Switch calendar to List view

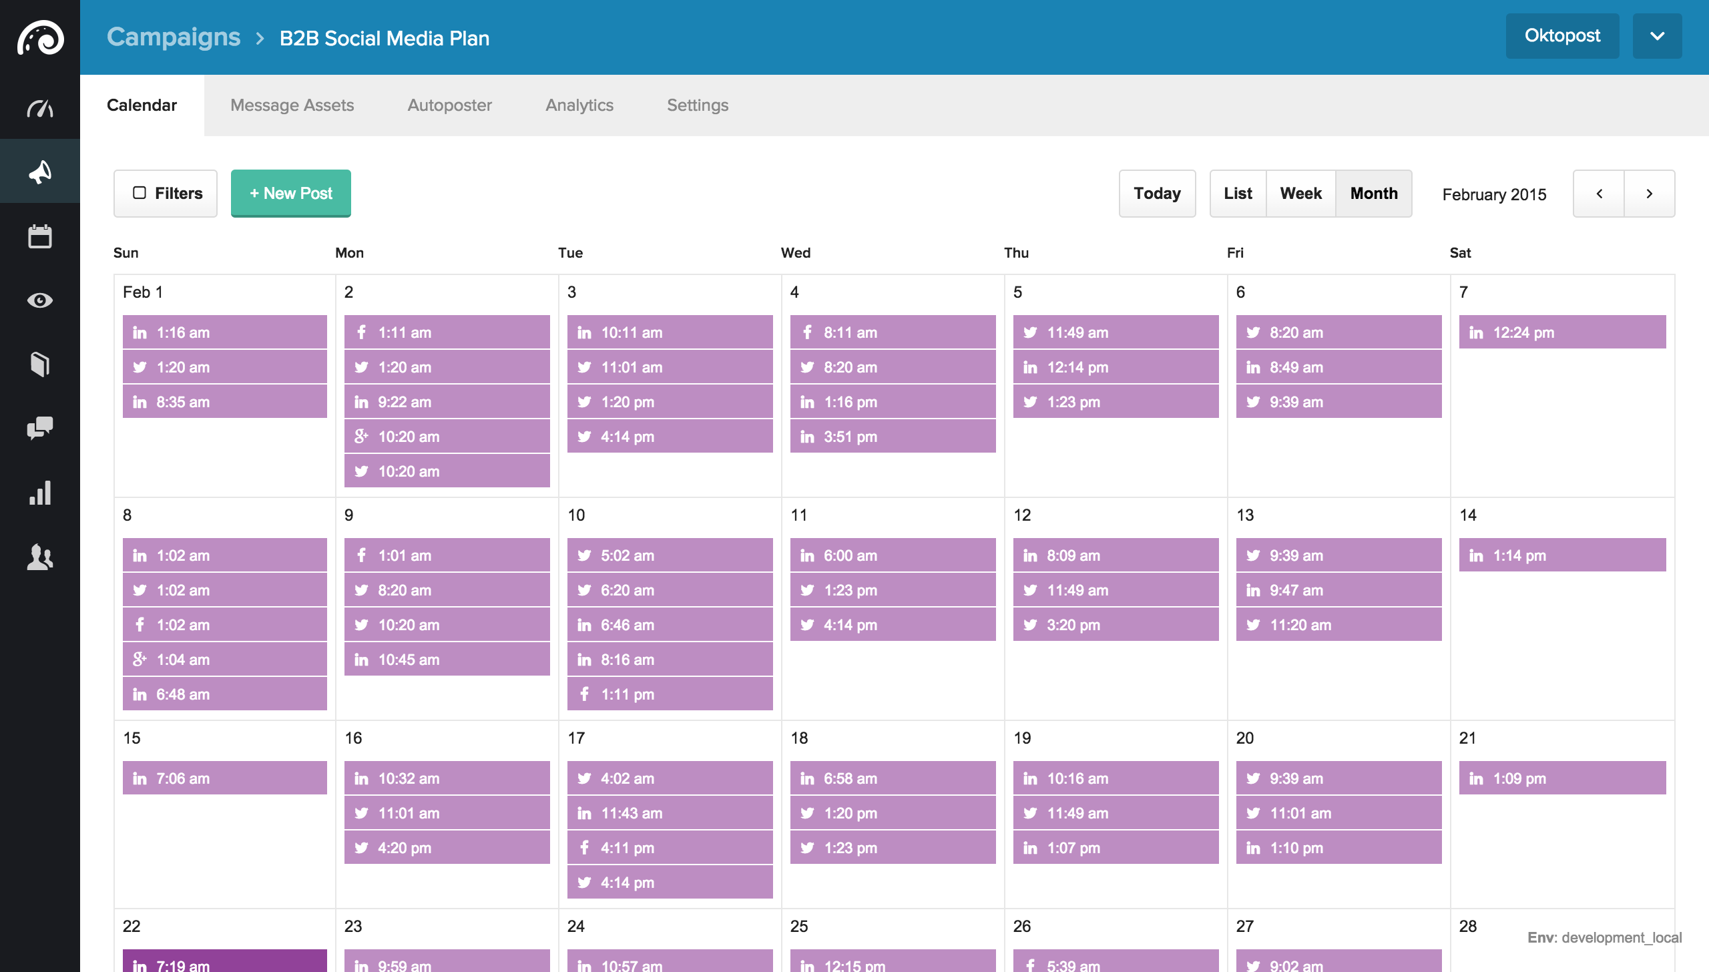[1238, 194]
